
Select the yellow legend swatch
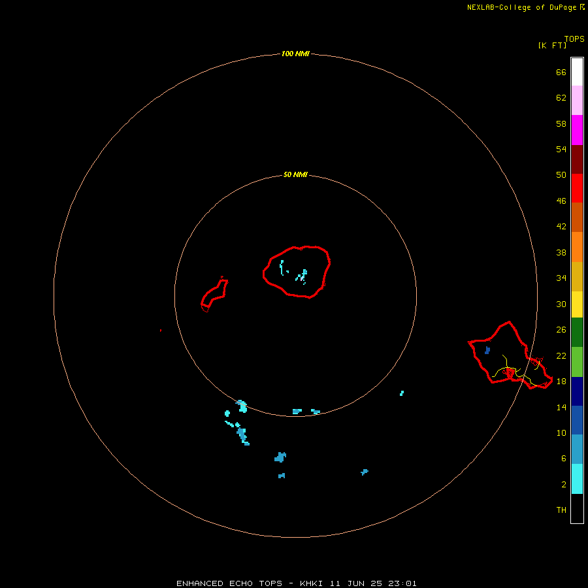pyautogui.click(x=577, y=304)
